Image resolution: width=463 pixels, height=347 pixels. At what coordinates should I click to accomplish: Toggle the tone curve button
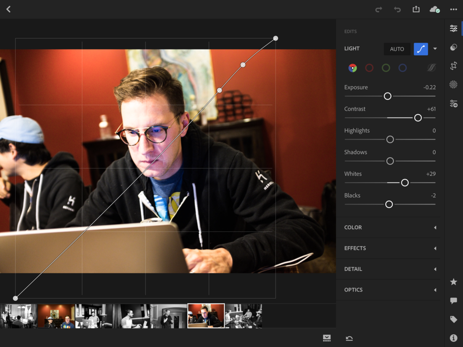[x=420, y=49]
